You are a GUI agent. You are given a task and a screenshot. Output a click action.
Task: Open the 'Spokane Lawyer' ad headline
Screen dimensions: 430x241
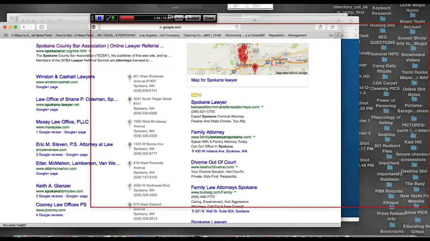pyautogui.click(x=208, y=102)
